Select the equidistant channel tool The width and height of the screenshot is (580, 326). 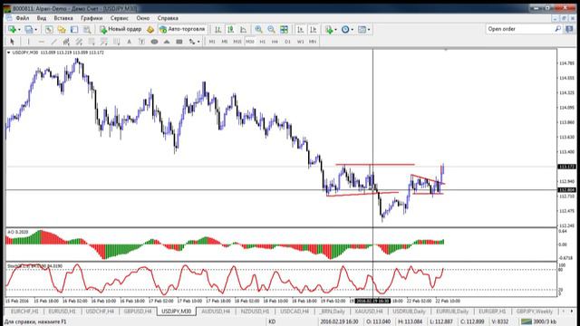pyautogui.click(x=66, y=42)
